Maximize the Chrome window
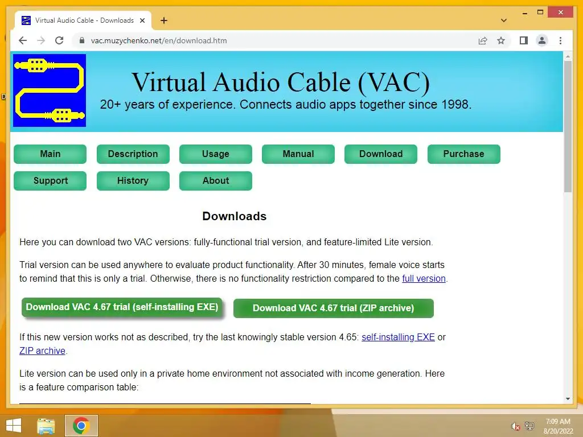The height and width of the screenshot is (437, 583). 540,13
